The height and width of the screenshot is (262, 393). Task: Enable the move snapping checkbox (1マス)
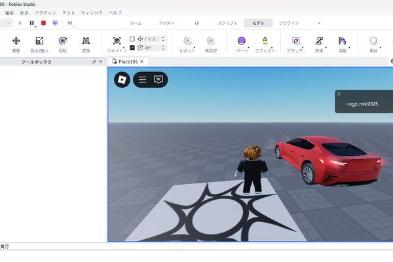coord(132,39)
